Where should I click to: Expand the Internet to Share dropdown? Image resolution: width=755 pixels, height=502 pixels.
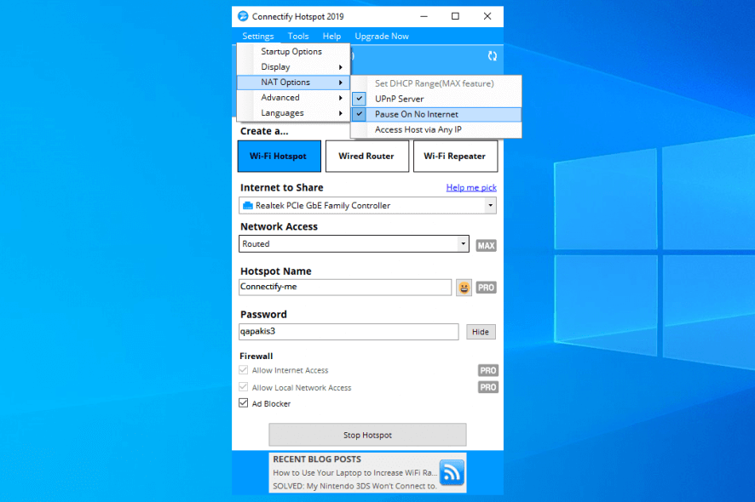pos(490,205)
